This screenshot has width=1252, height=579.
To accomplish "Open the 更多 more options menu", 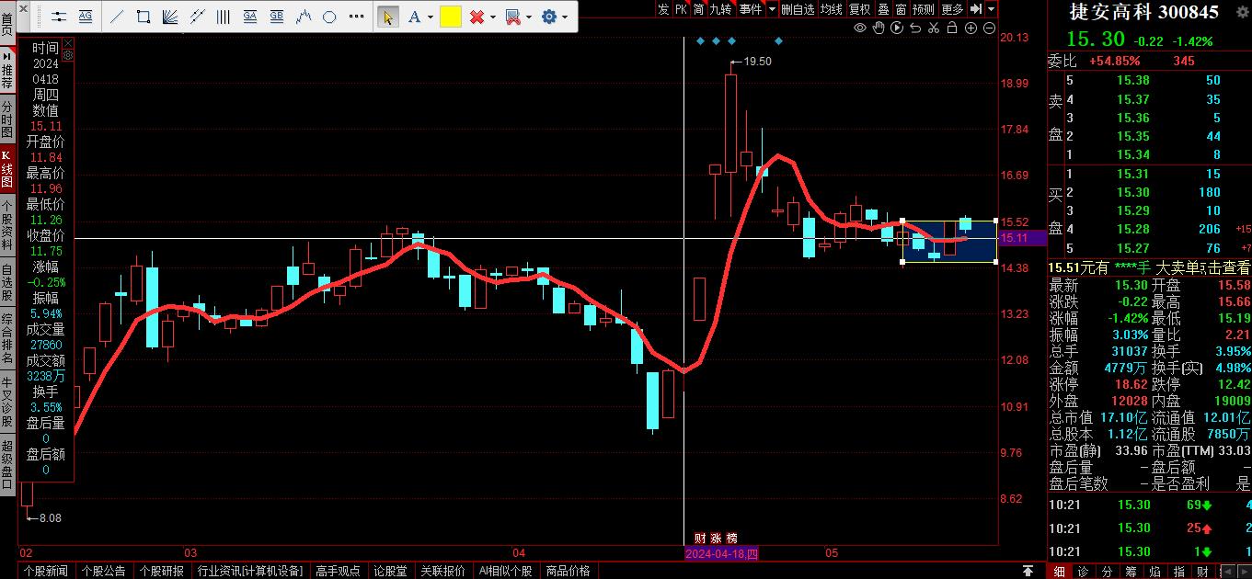I will point(952,8).
